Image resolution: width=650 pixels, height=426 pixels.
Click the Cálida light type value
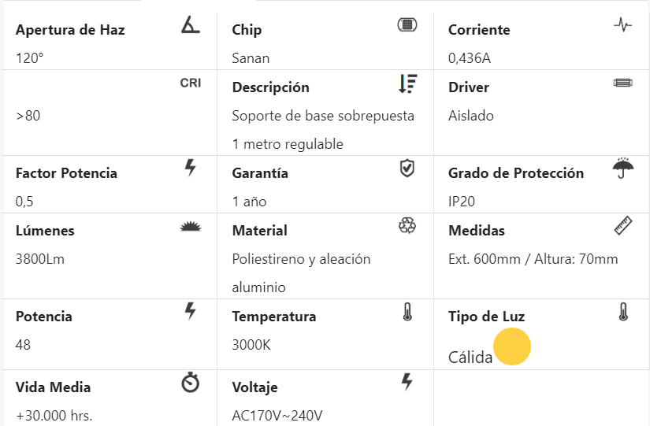coord(470,357)
